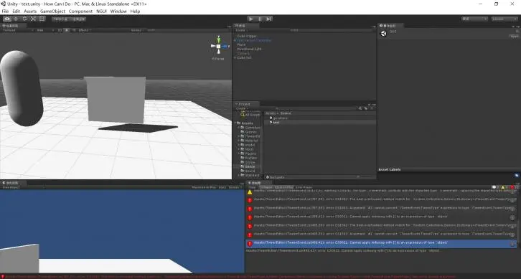
Task: Click the Hierarchy search field
Action: 332,30
